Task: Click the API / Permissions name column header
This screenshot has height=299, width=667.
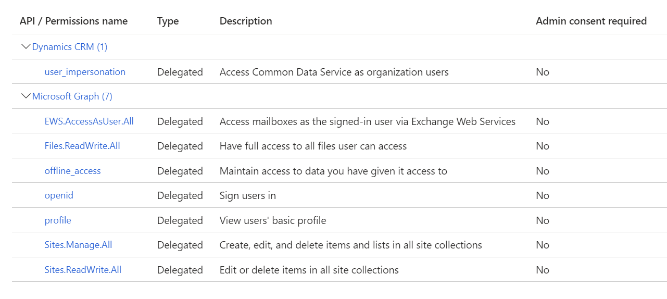Action: point(73,21)
